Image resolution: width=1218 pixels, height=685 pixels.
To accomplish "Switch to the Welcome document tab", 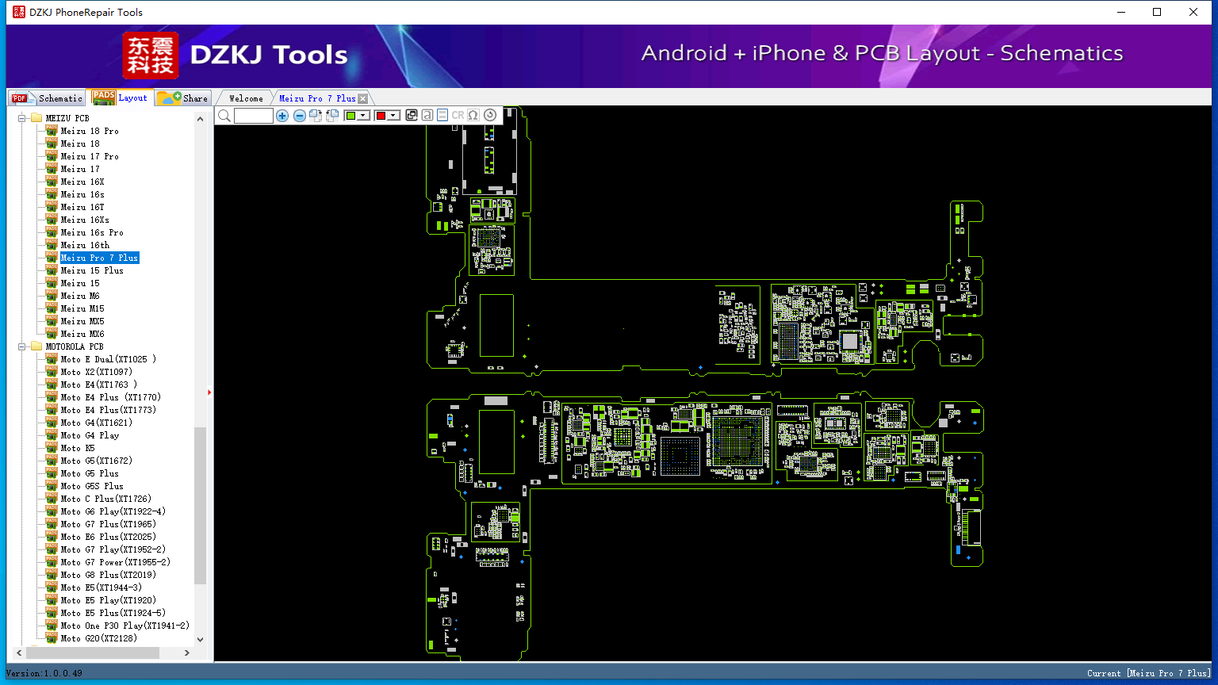I will coord(246,98).
